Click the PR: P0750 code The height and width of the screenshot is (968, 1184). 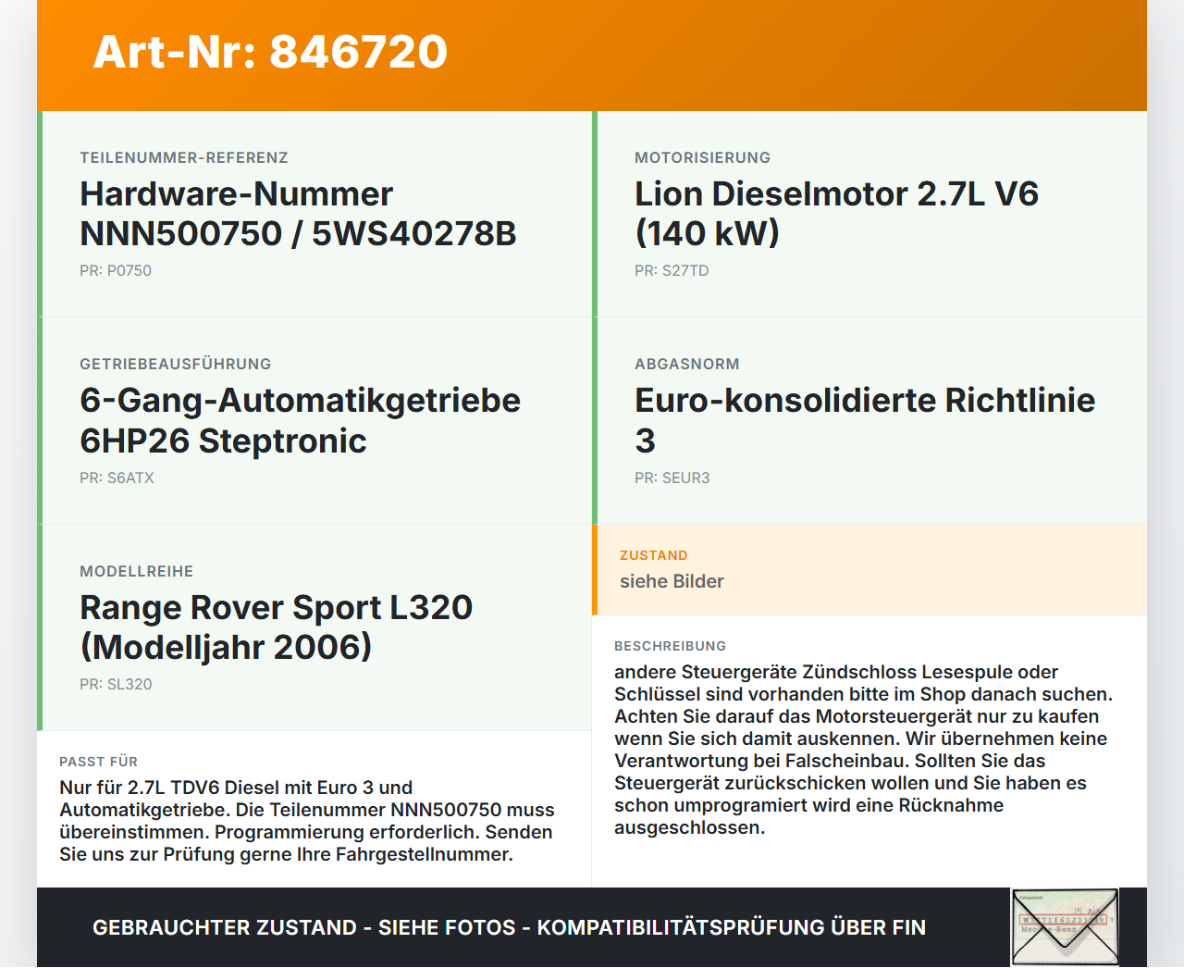(x=116, y=271)
